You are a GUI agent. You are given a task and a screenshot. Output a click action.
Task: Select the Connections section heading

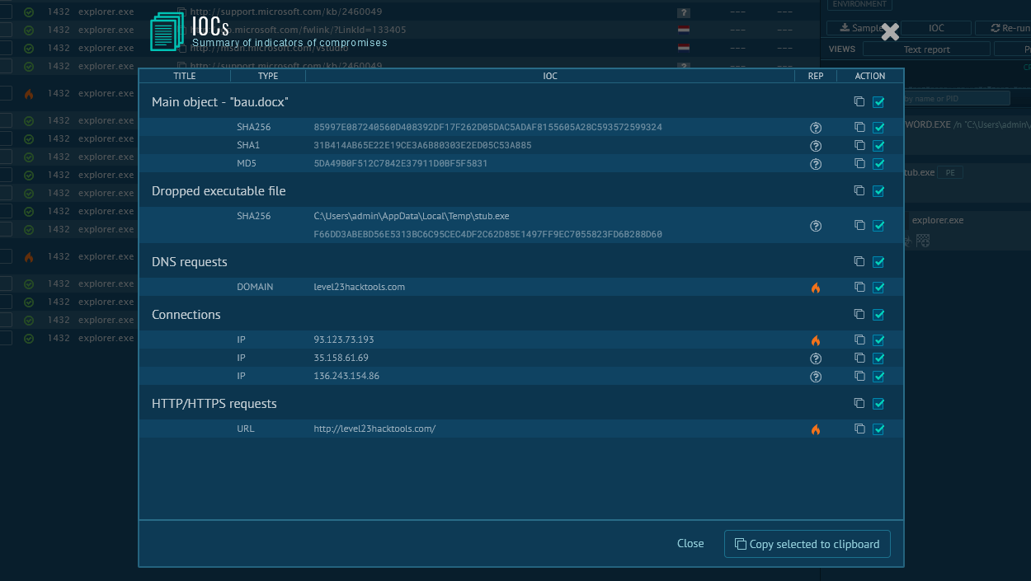(x=186, y=315)
